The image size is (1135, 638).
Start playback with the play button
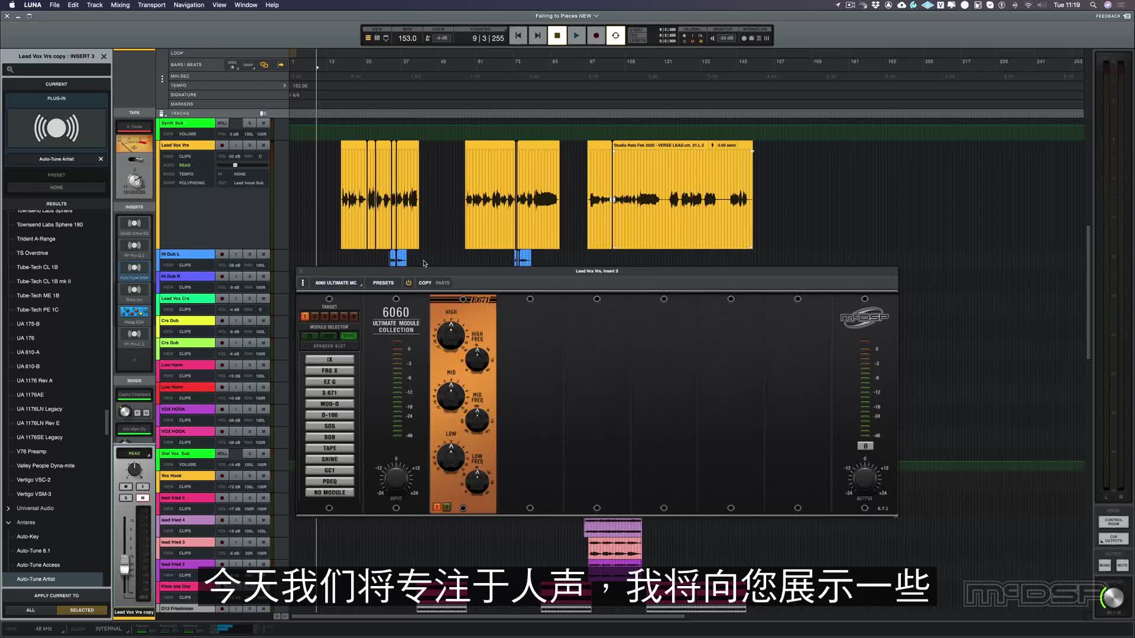pos(576,36)
